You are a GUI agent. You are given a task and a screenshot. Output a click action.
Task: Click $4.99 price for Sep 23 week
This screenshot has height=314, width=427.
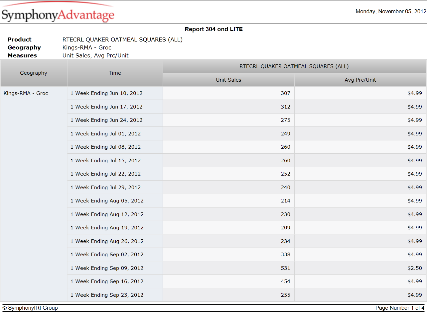(415, 295)
